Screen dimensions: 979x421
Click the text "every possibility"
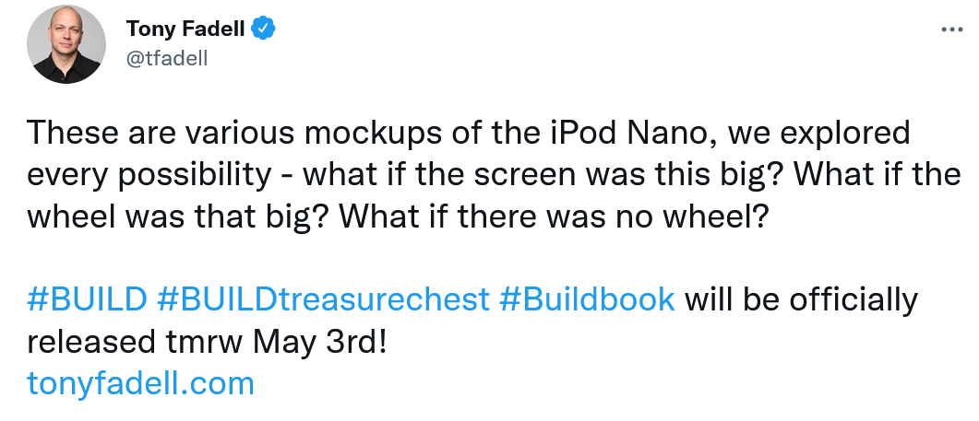click(x=148, y=175)
